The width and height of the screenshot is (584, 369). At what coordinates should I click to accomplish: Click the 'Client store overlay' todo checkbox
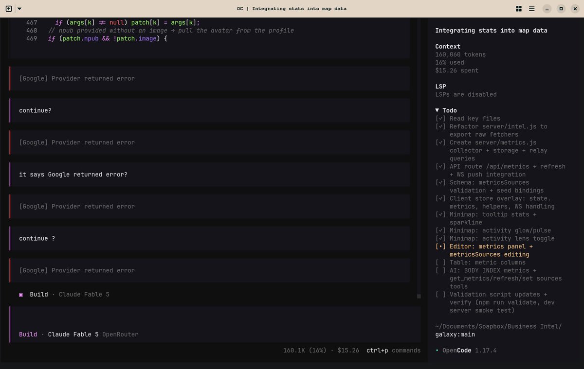440,198
